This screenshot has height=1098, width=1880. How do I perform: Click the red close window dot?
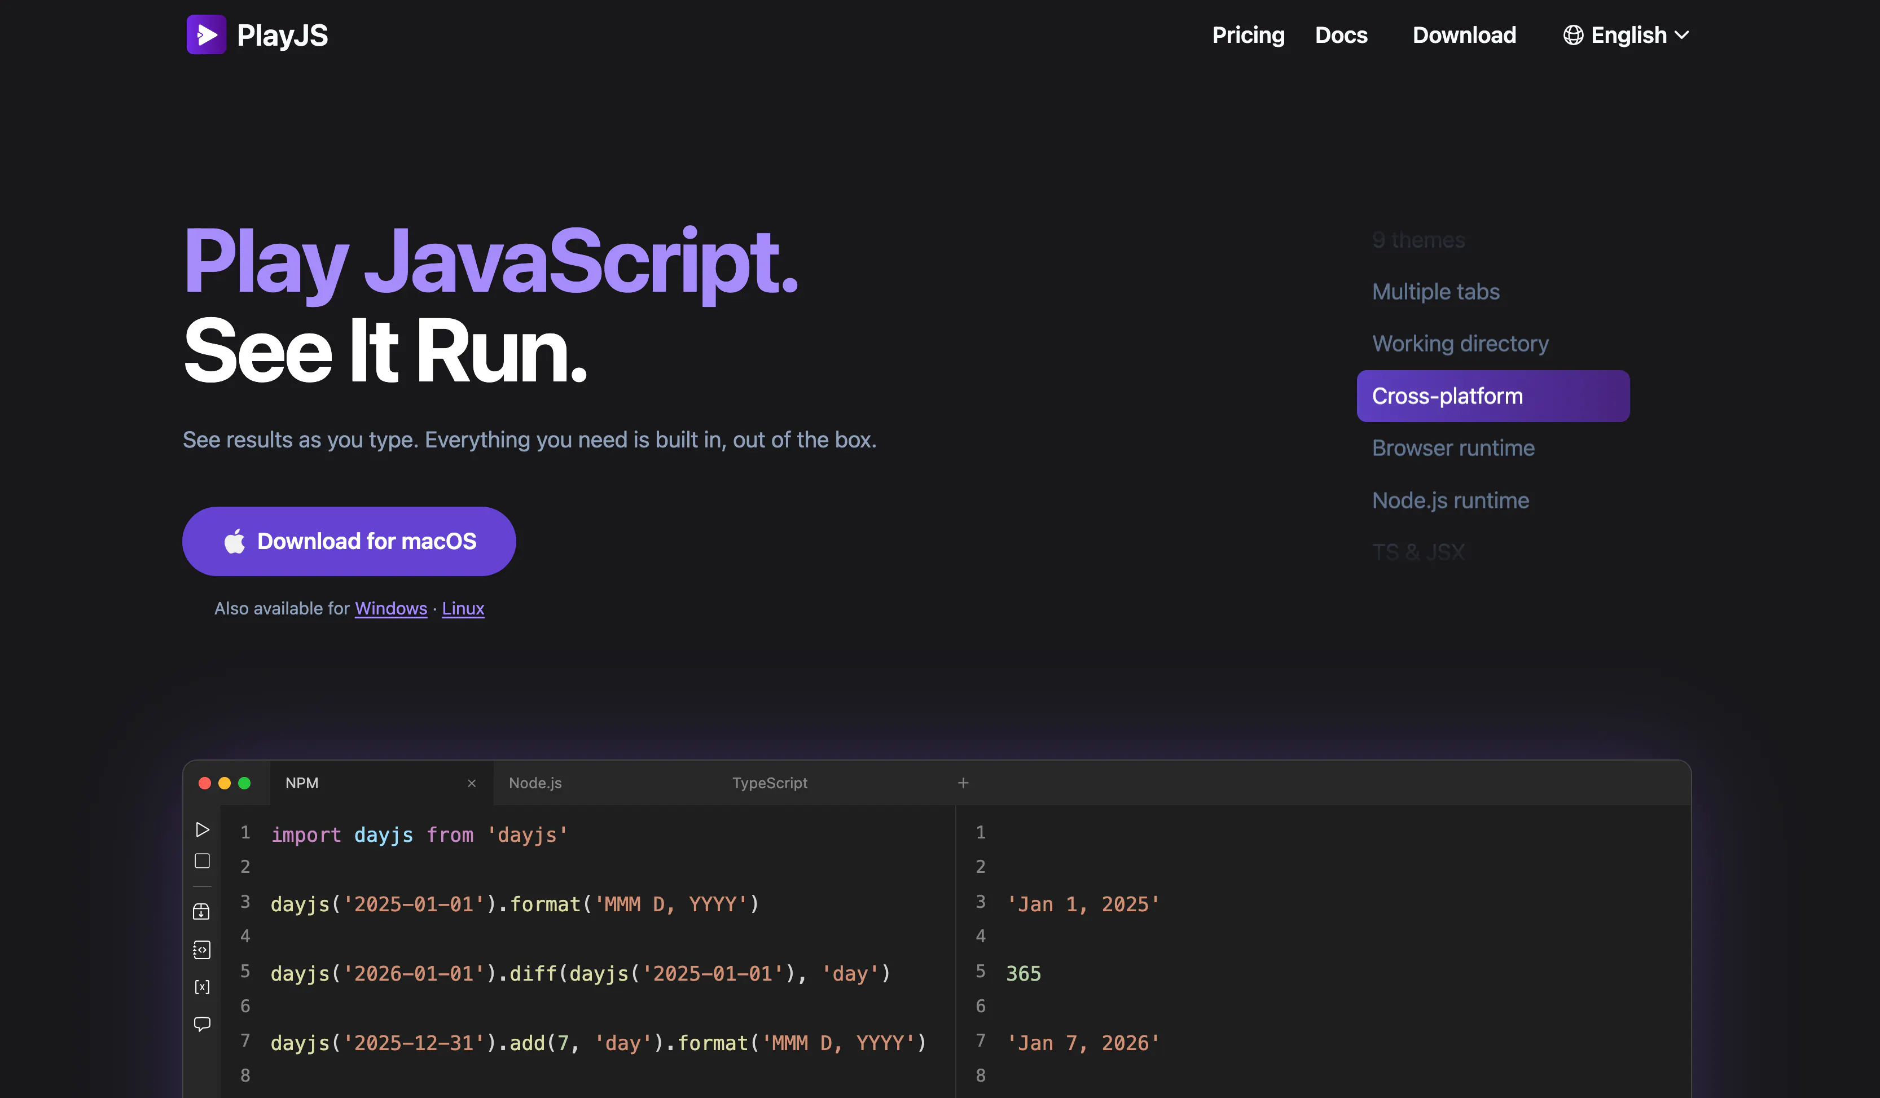click(x=204, y=783)
